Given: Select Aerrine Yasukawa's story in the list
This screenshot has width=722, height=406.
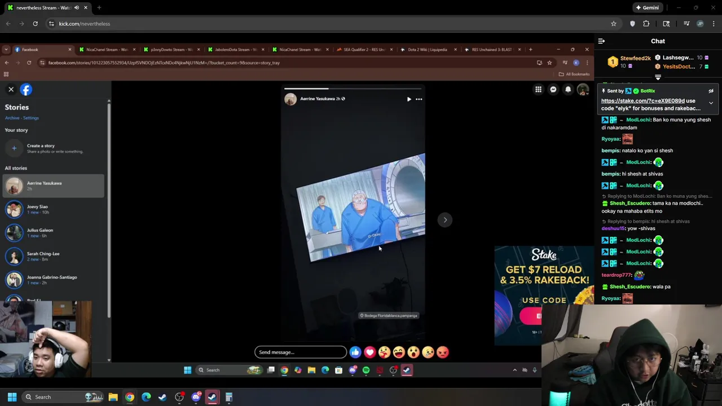Looking at the screenshot, I should tap(54, 186).
